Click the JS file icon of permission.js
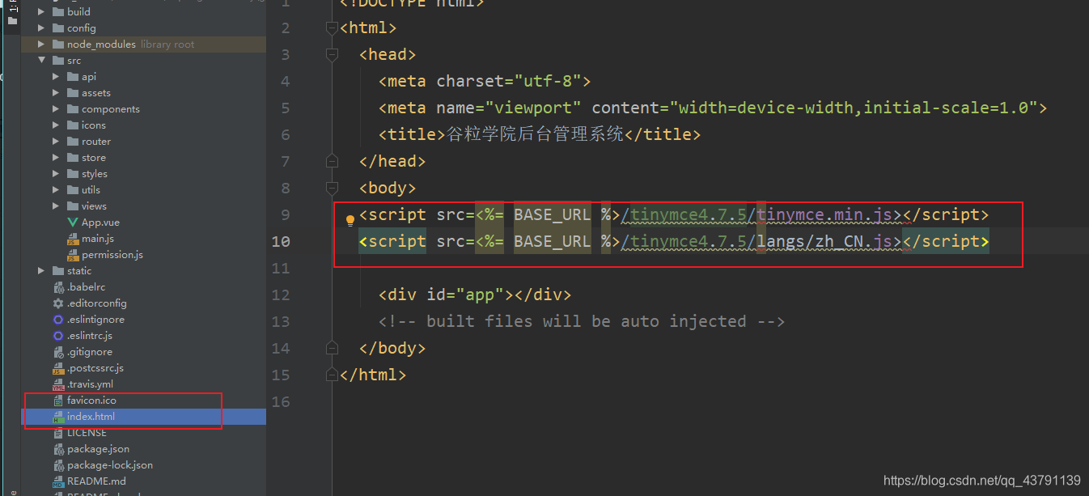 click(72, 255)
